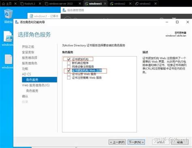Screen dimensions: 192x148
Task: Close the windows server 2022 tab
Action: (80, 4)
